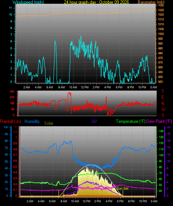
Task: Click the yellow sunset marker line by Sun Set
Action: tap(123, 193)
